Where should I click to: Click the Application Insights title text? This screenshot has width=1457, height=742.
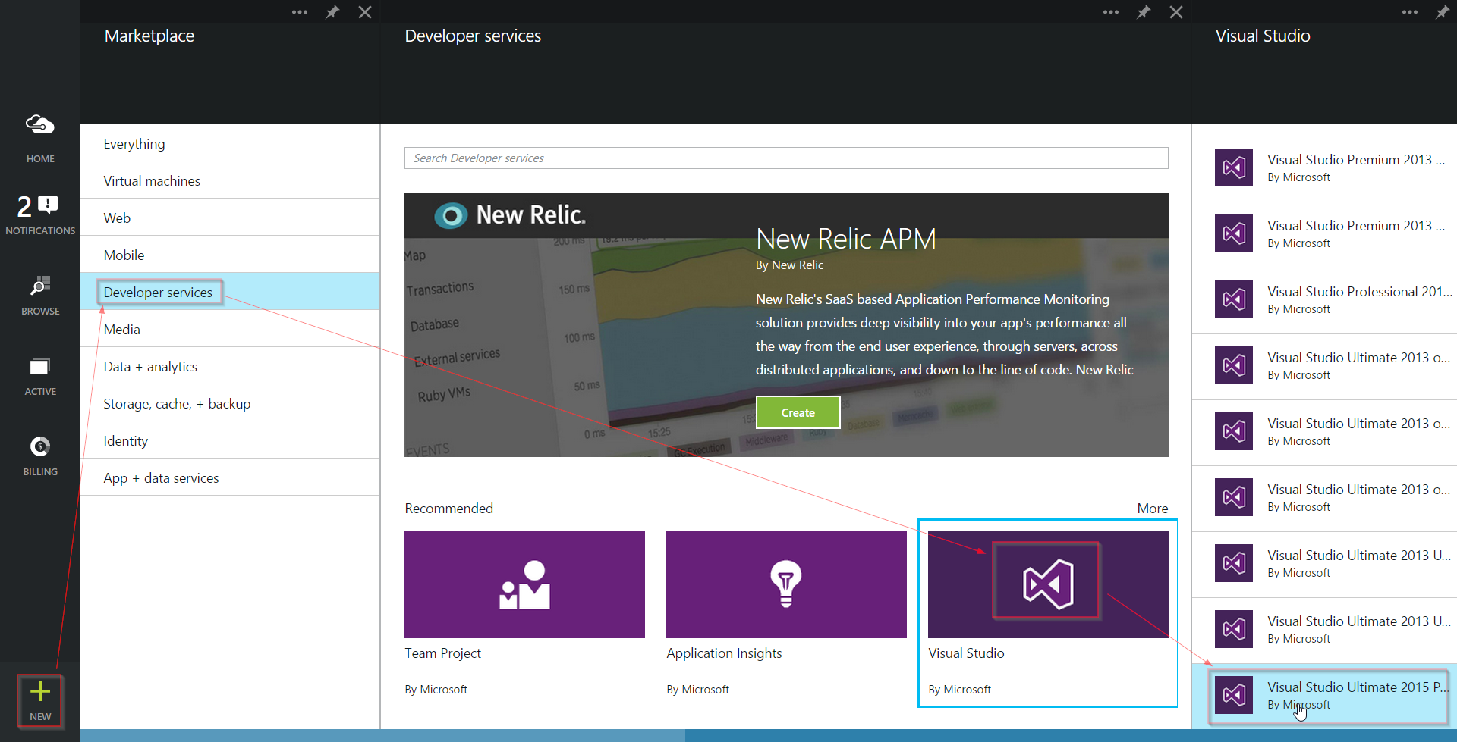tap(724, 653)
